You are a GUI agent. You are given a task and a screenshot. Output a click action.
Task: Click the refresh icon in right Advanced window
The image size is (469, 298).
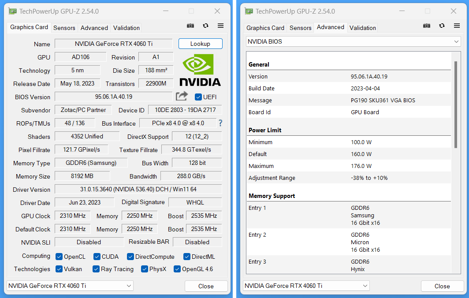coord(442,26)
